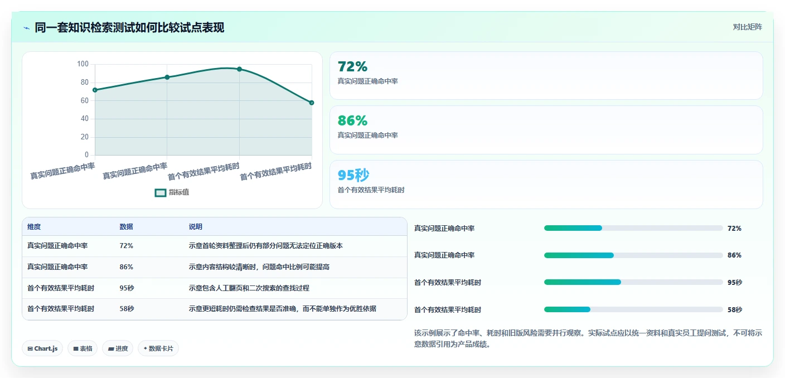This screenshot has height=378, width=785.
Task: Click the 86% value right of the progress bar
Action: tap(735, 255)
